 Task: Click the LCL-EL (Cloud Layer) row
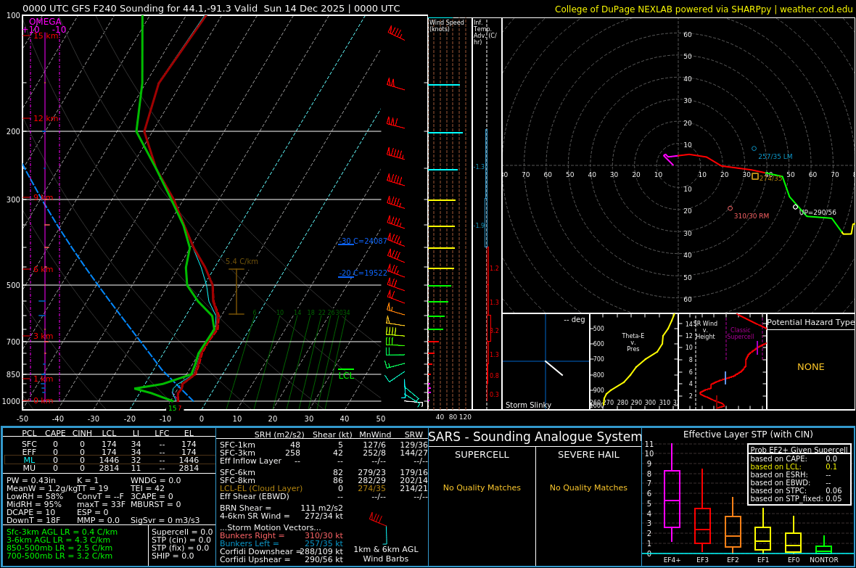pos(324,488)
